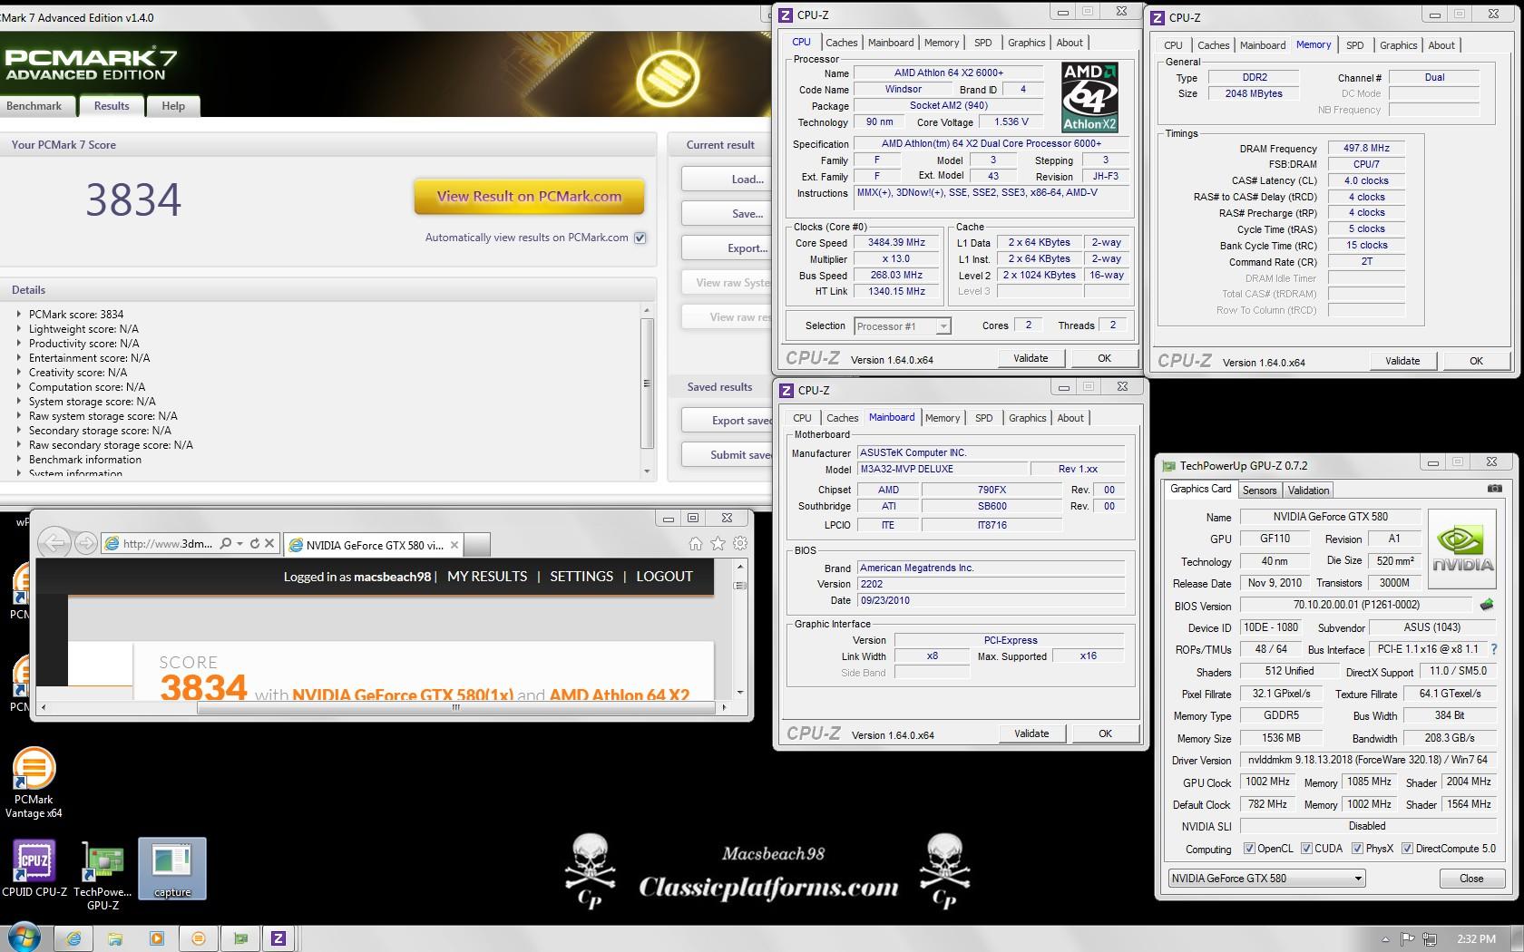Click the browser horizontal scrollbar thumb
Screen dimensions: 1524x952
(455, 707)
